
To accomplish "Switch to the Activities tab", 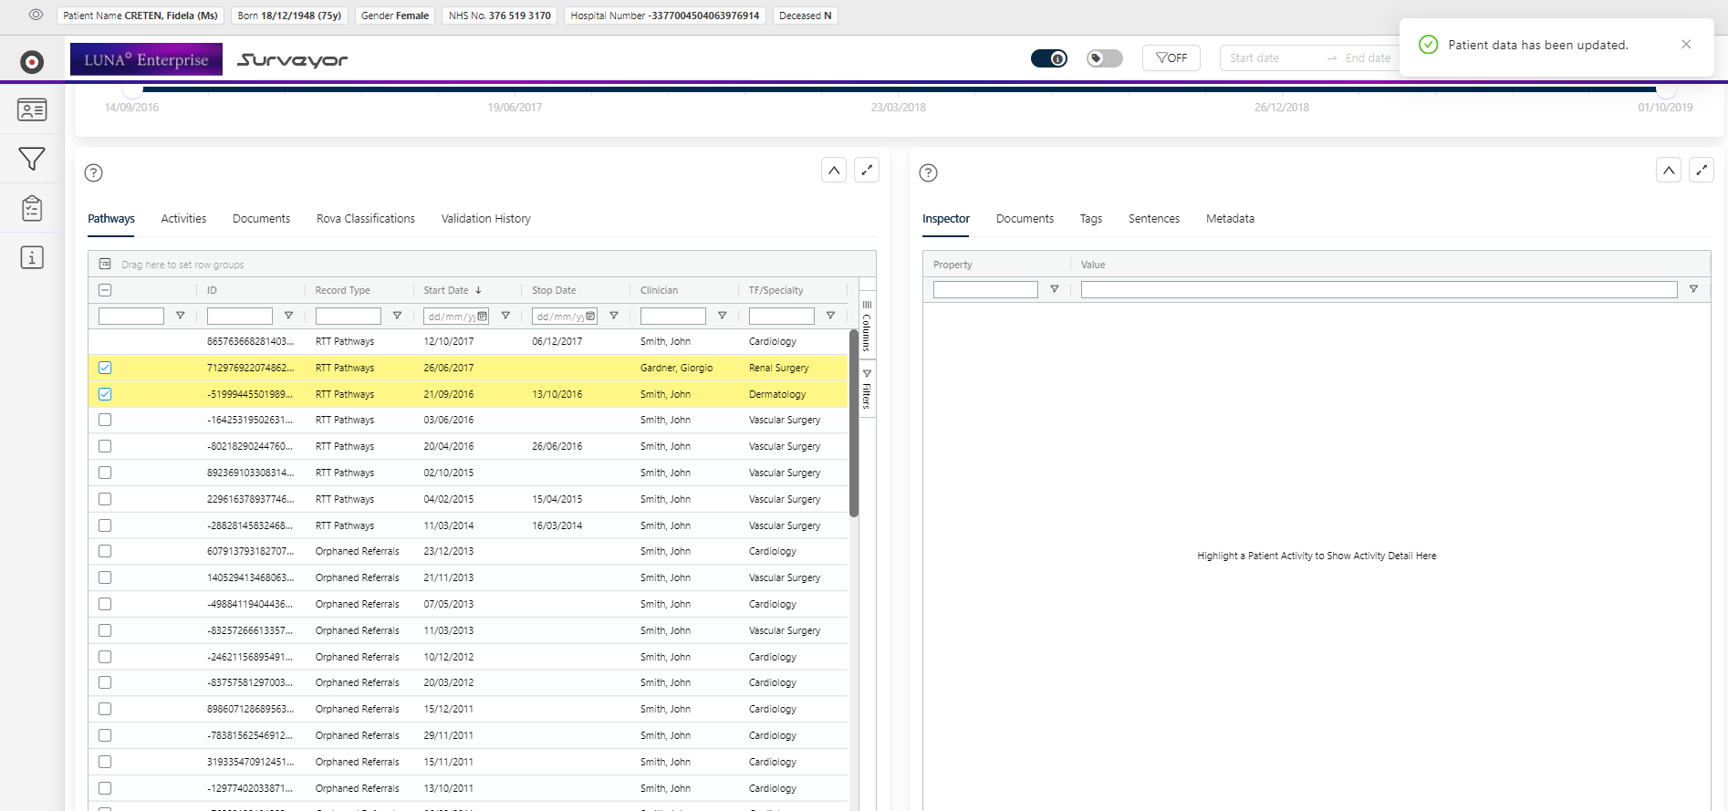I will pos(183,219).
